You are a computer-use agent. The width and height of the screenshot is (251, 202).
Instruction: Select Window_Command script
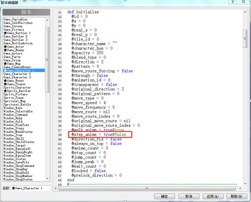coord(16,115)
